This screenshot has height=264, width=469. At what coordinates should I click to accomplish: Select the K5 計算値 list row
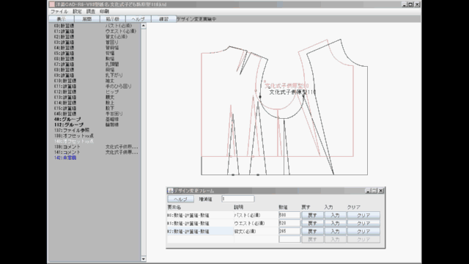(x=95, y=54)
